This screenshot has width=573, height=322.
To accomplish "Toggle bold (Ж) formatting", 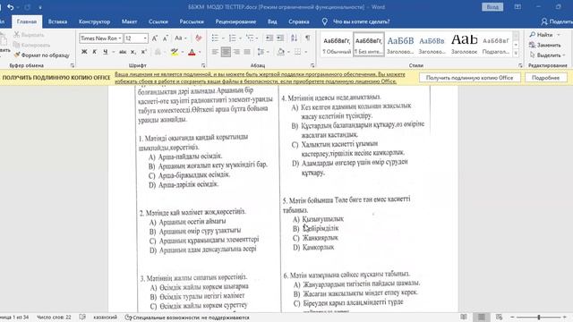I will [x=84, y=52].
